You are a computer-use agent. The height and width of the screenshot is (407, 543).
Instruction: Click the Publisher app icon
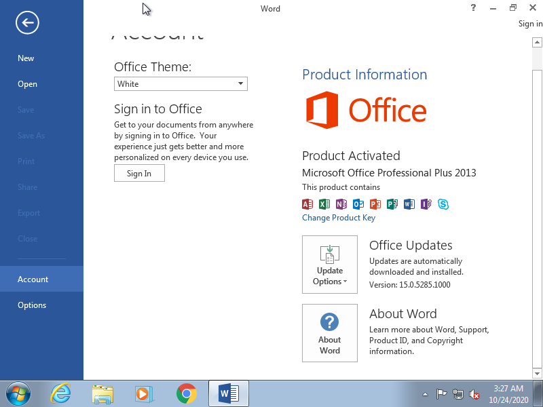coord(392,204)
